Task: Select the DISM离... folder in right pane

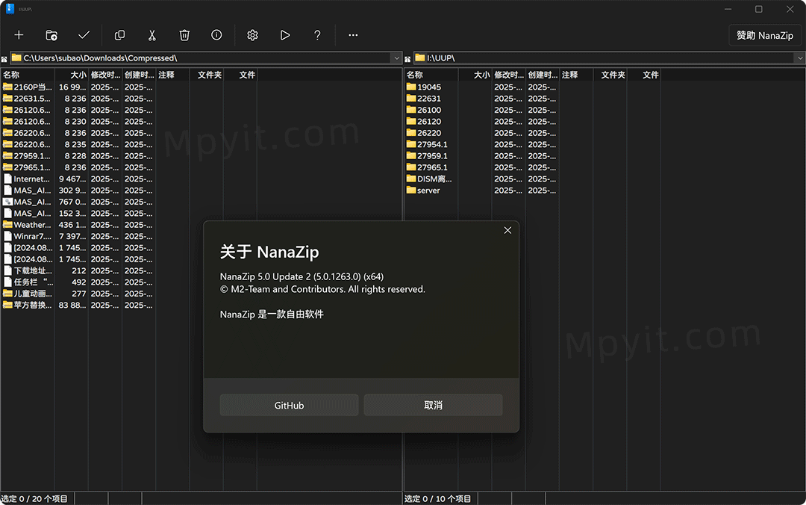Action: click(x=428, y=179)
